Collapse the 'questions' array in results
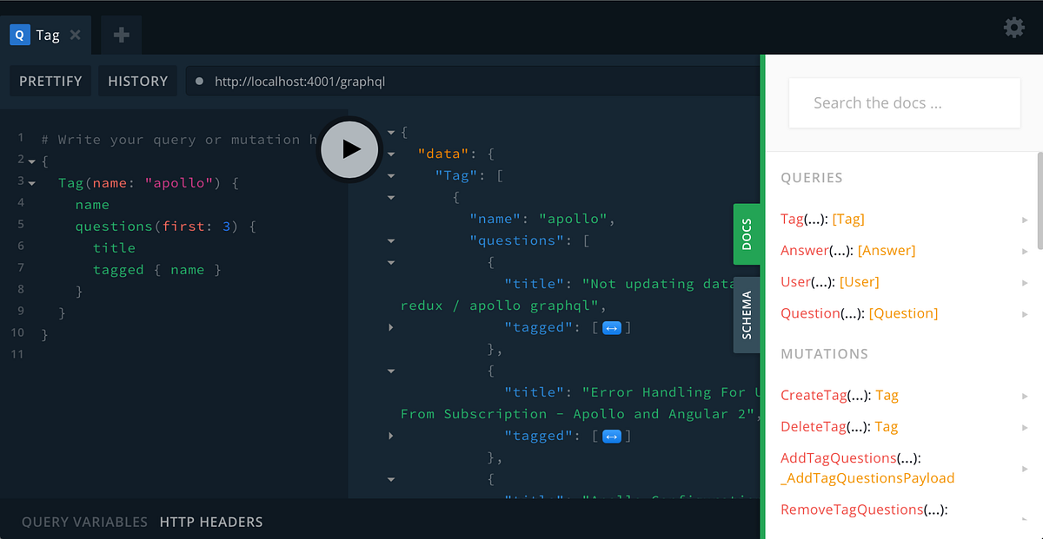This screenshot has height=539, width=1043. [x=391, y=240]
